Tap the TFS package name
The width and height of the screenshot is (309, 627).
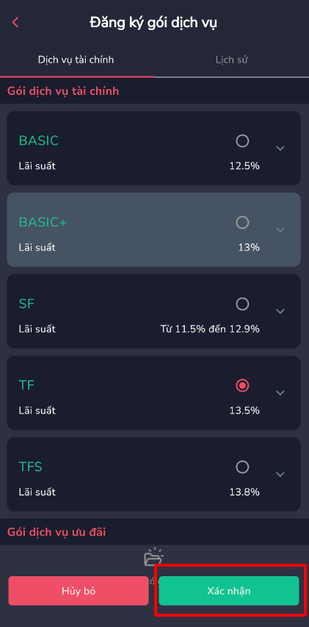click(x=30, y=467)
